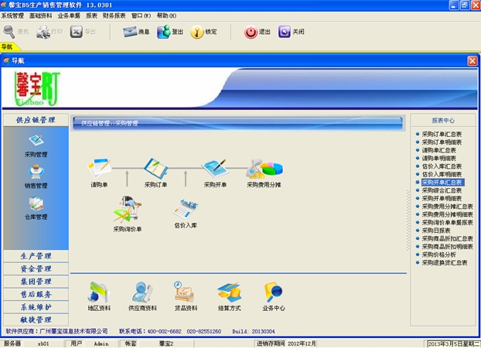Open 采购综合汇总表 report link
The height and width of the screenshot is (349, 481).
(442, 190)
